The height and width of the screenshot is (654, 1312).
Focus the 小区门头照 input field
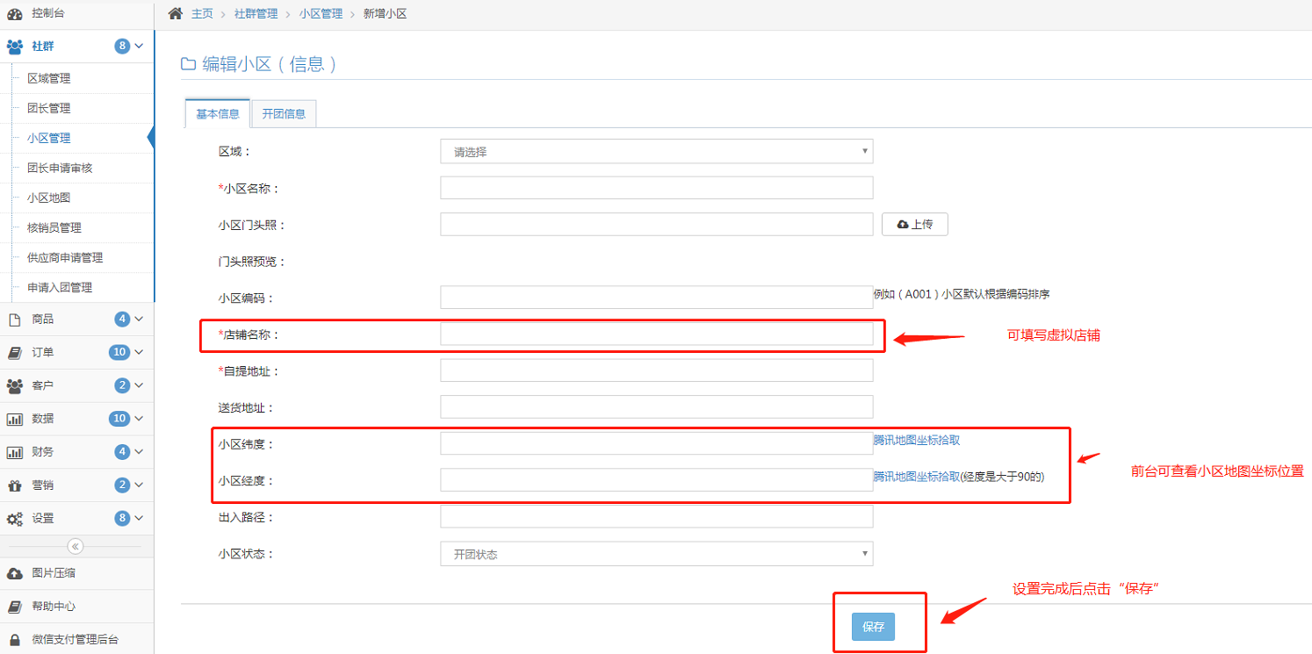click(657, 224)
